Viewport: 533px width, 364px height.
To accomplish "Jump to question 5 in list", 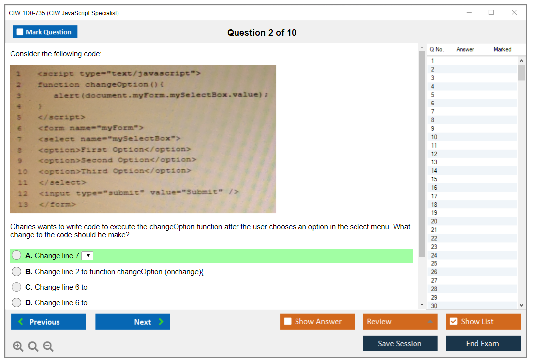I will pyautogui.click(x=432, y=95).
